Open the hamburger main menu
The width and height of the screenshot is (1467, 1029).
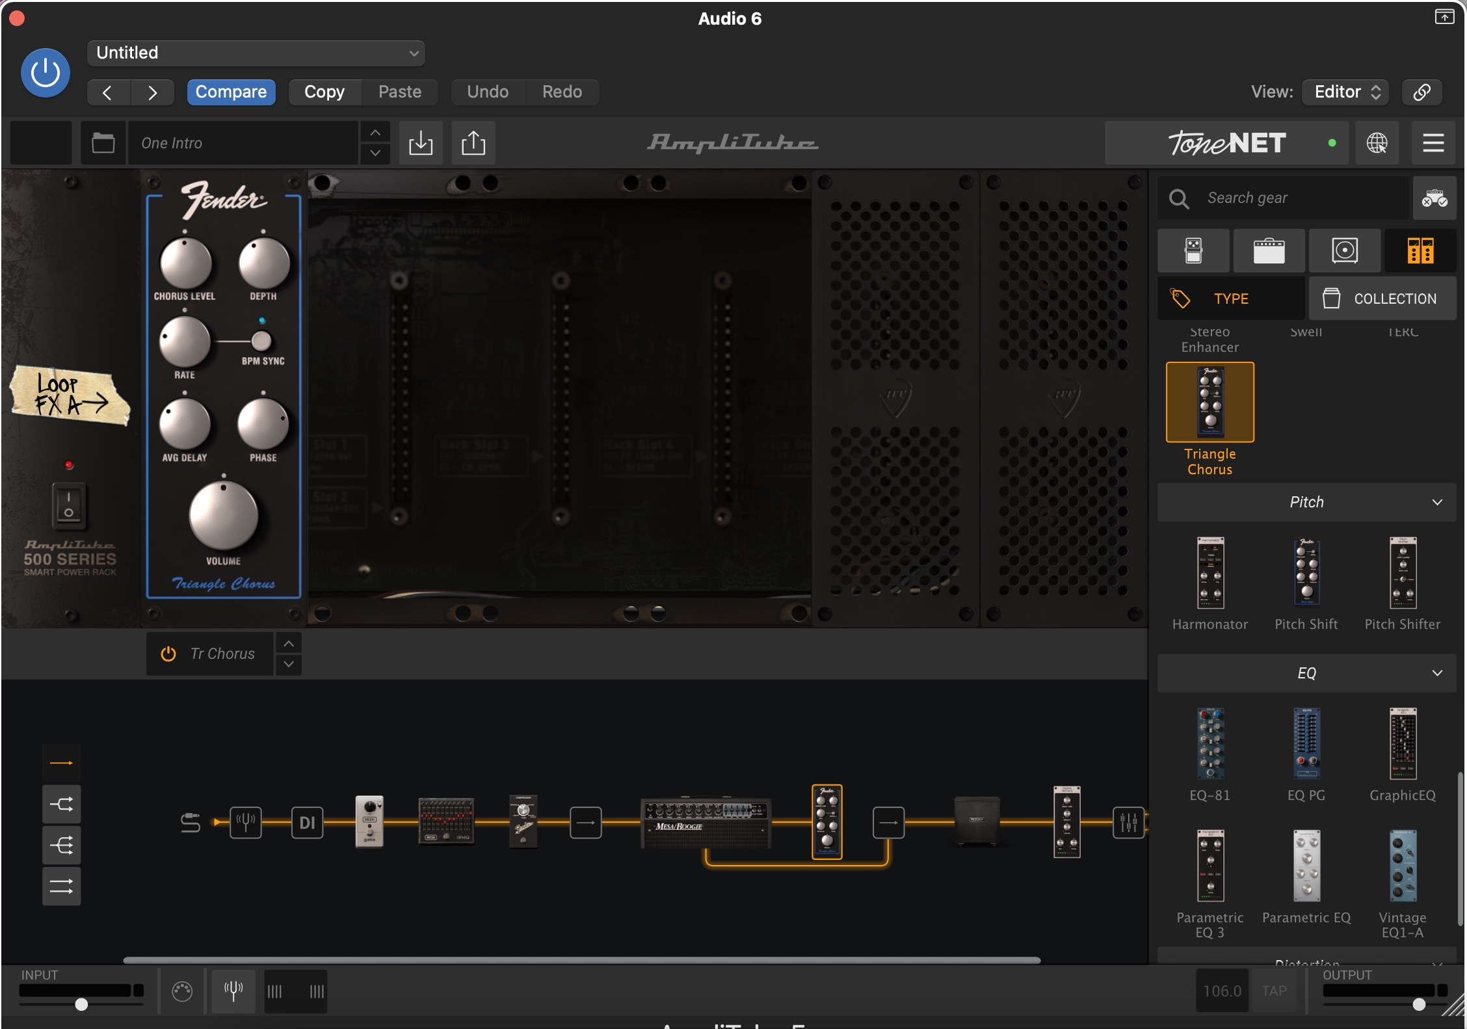point(1433,142)
